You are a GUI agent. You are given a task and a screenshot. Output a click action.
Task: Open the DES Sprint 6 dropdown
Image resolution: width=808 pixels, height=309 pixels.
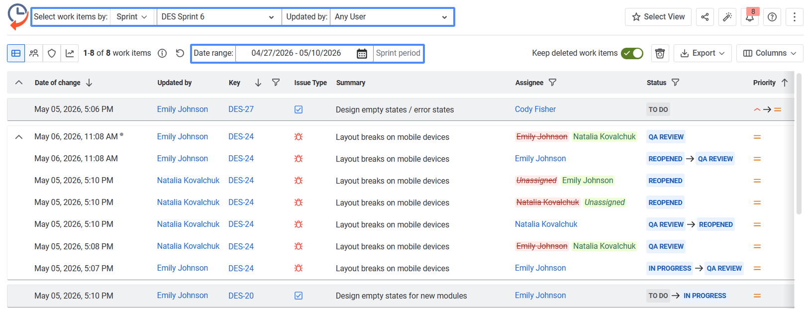click(x=218, y=17)
